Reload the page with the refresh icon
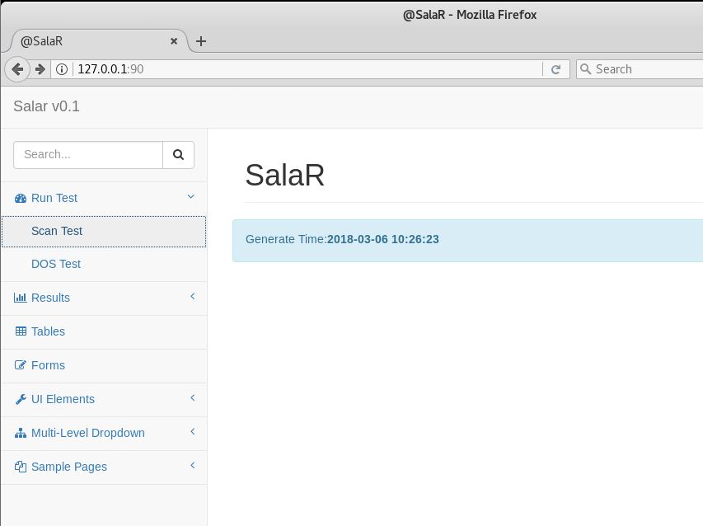This screenshot has height=526, width=703. click(x=556, y=69)
